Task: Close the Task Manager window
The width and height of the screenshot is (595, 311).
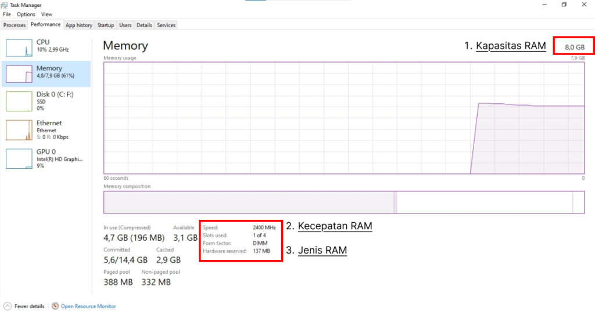Action: tap(584, 5)
